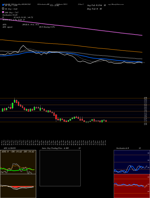The height and width of the screenshot is (198, 150).
Task: Select the '200 Day = 7.67' legend text
Action: point(11,12)
